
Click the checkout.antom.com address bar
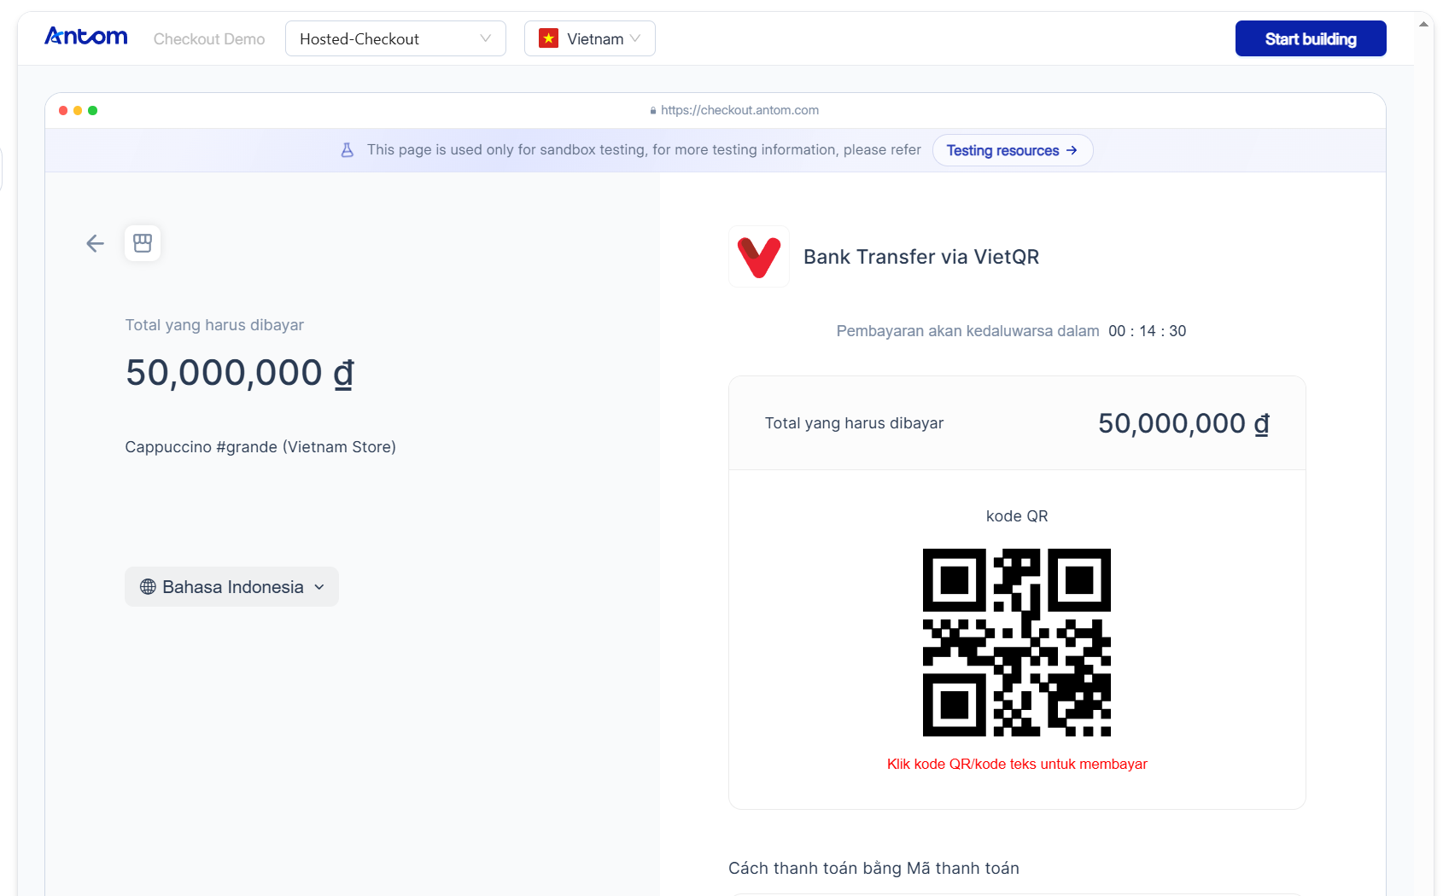[734, 110]
